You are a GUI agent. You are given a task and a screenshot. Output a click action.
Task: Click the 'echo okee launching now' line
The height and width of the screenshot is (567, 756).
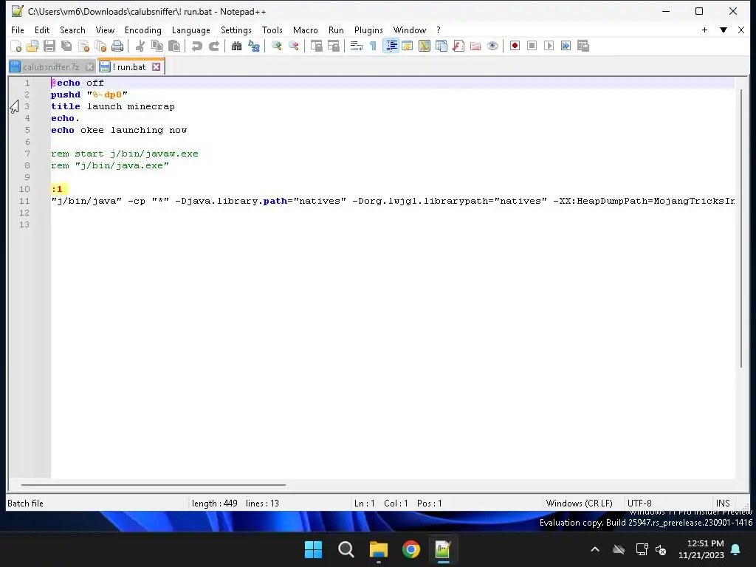(x=119, y=130)
